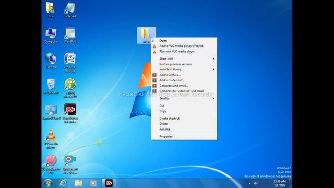Click the volume speaker tray icon
Screen dimensions: 334x188
(255, 183)
